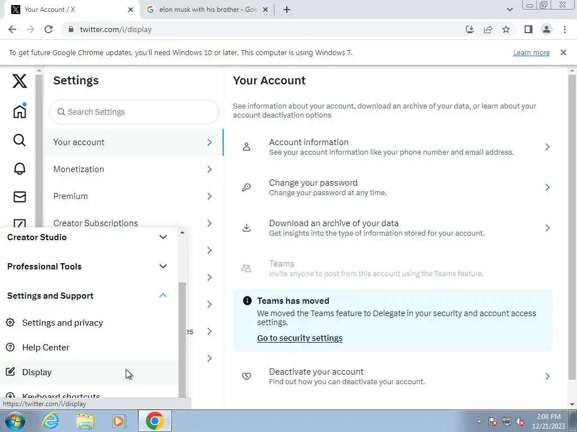
Task: Open Notifications bell icon
Action: click(x=20, y=169)
